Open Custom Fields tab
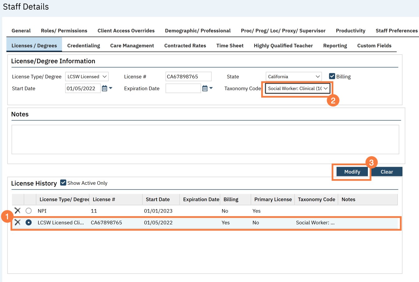 pyautogui.click(x=374, y=45)
